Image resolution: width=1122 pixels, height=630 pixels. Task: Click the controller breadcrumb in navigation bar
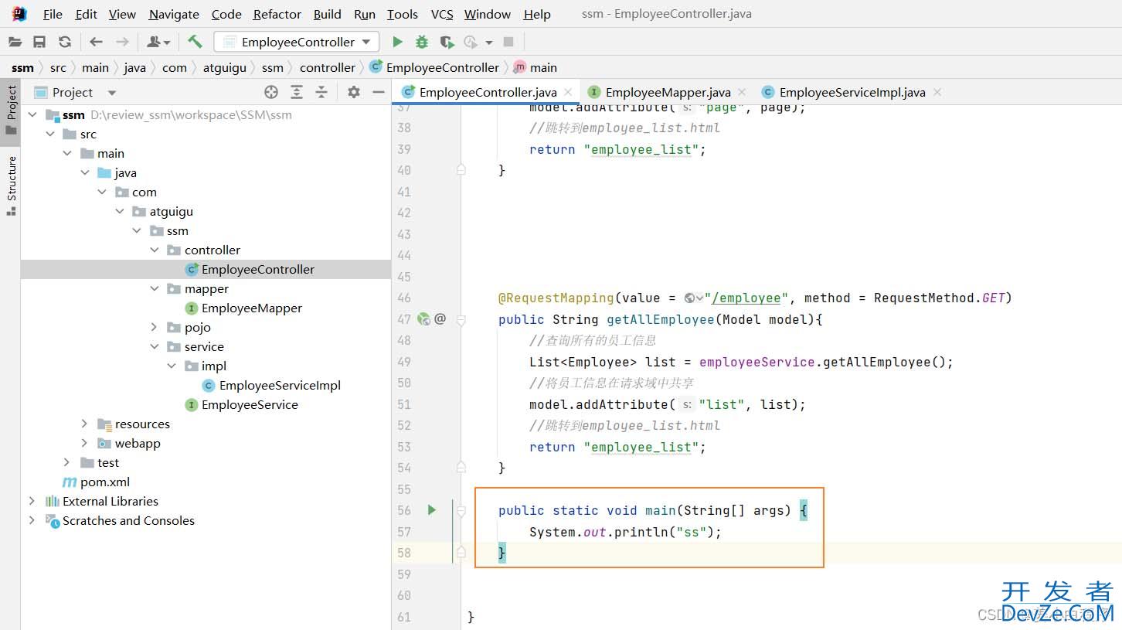(328, 67)
